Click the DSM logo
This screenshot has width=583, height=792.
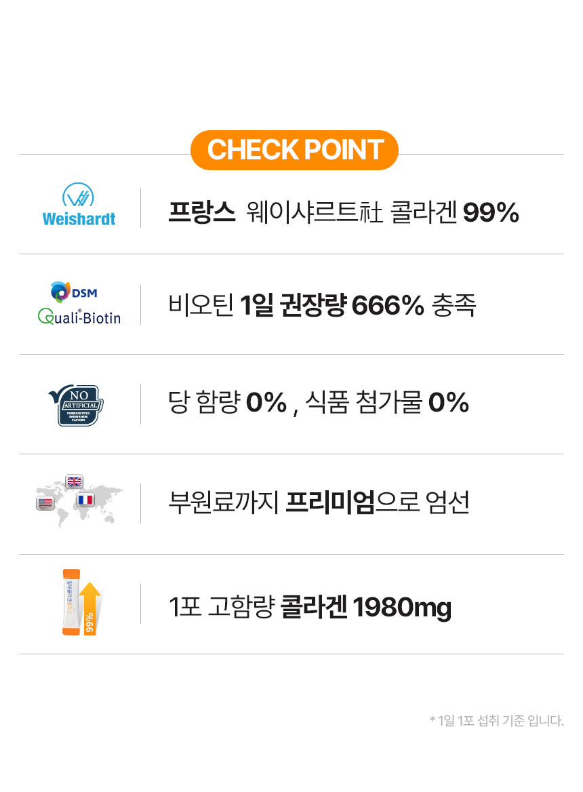pyautogui.click(x=75, y=292)
